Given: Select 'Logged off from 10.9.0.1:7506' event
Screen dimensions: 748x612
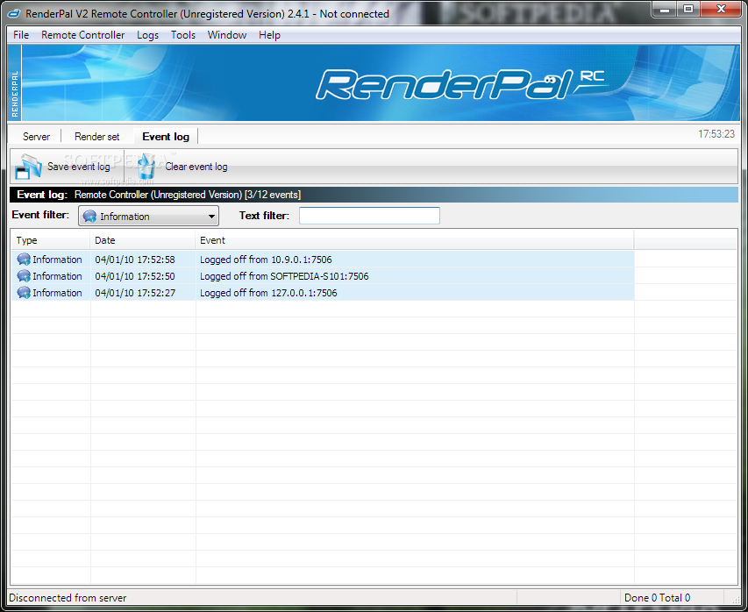Looking at the screenshot, I should pos(266,260).
